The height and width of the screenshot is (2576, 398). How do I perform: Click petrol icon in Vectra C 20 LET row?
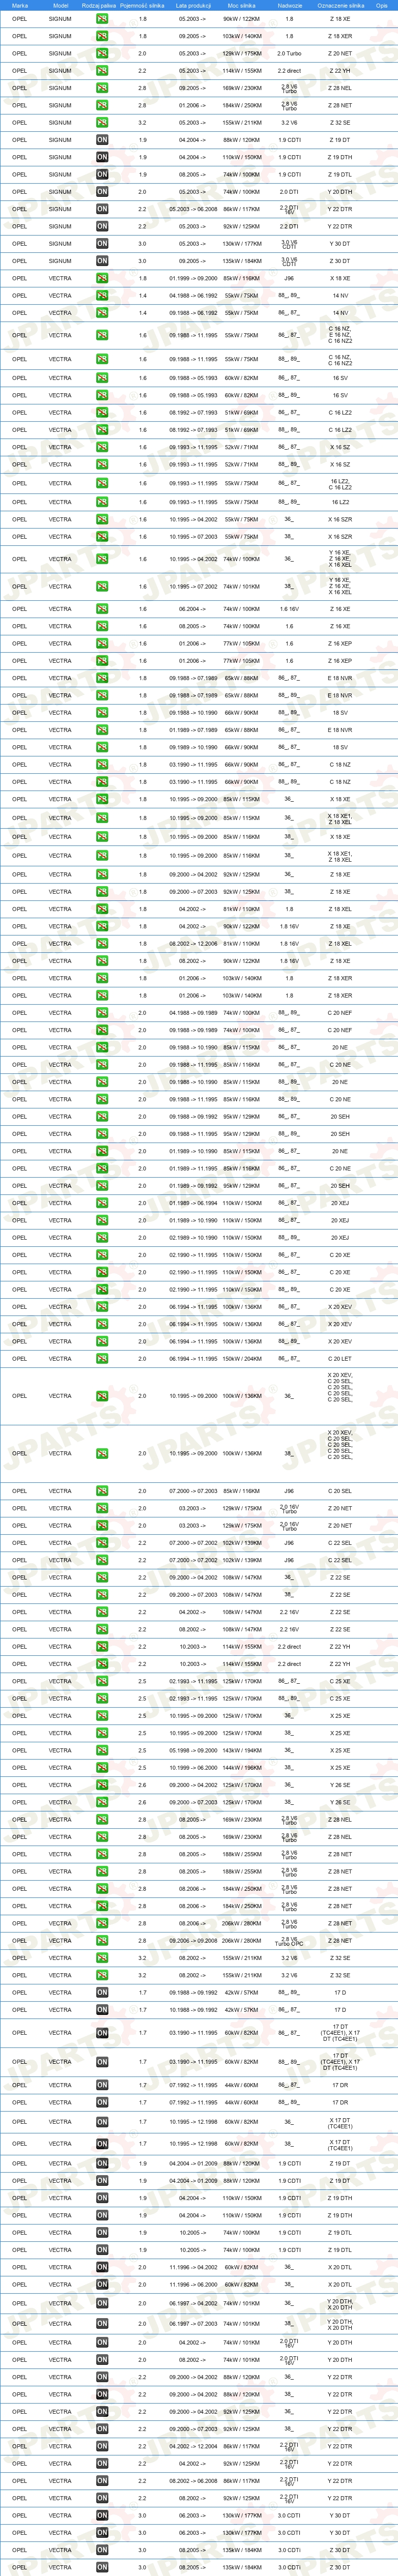click(x=102, y=1358)
